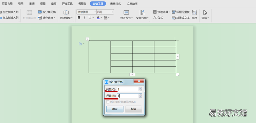
Task: Click the 列数(C) columns input field
Action: coord(128,89)
